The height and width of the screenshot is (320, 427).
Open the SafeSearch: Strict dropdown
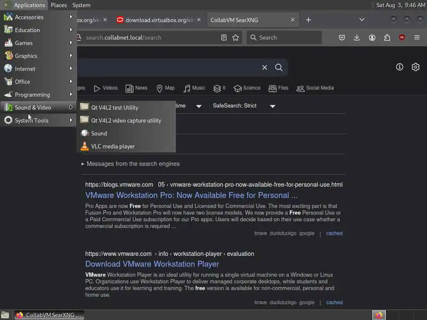tap(244, 105)
